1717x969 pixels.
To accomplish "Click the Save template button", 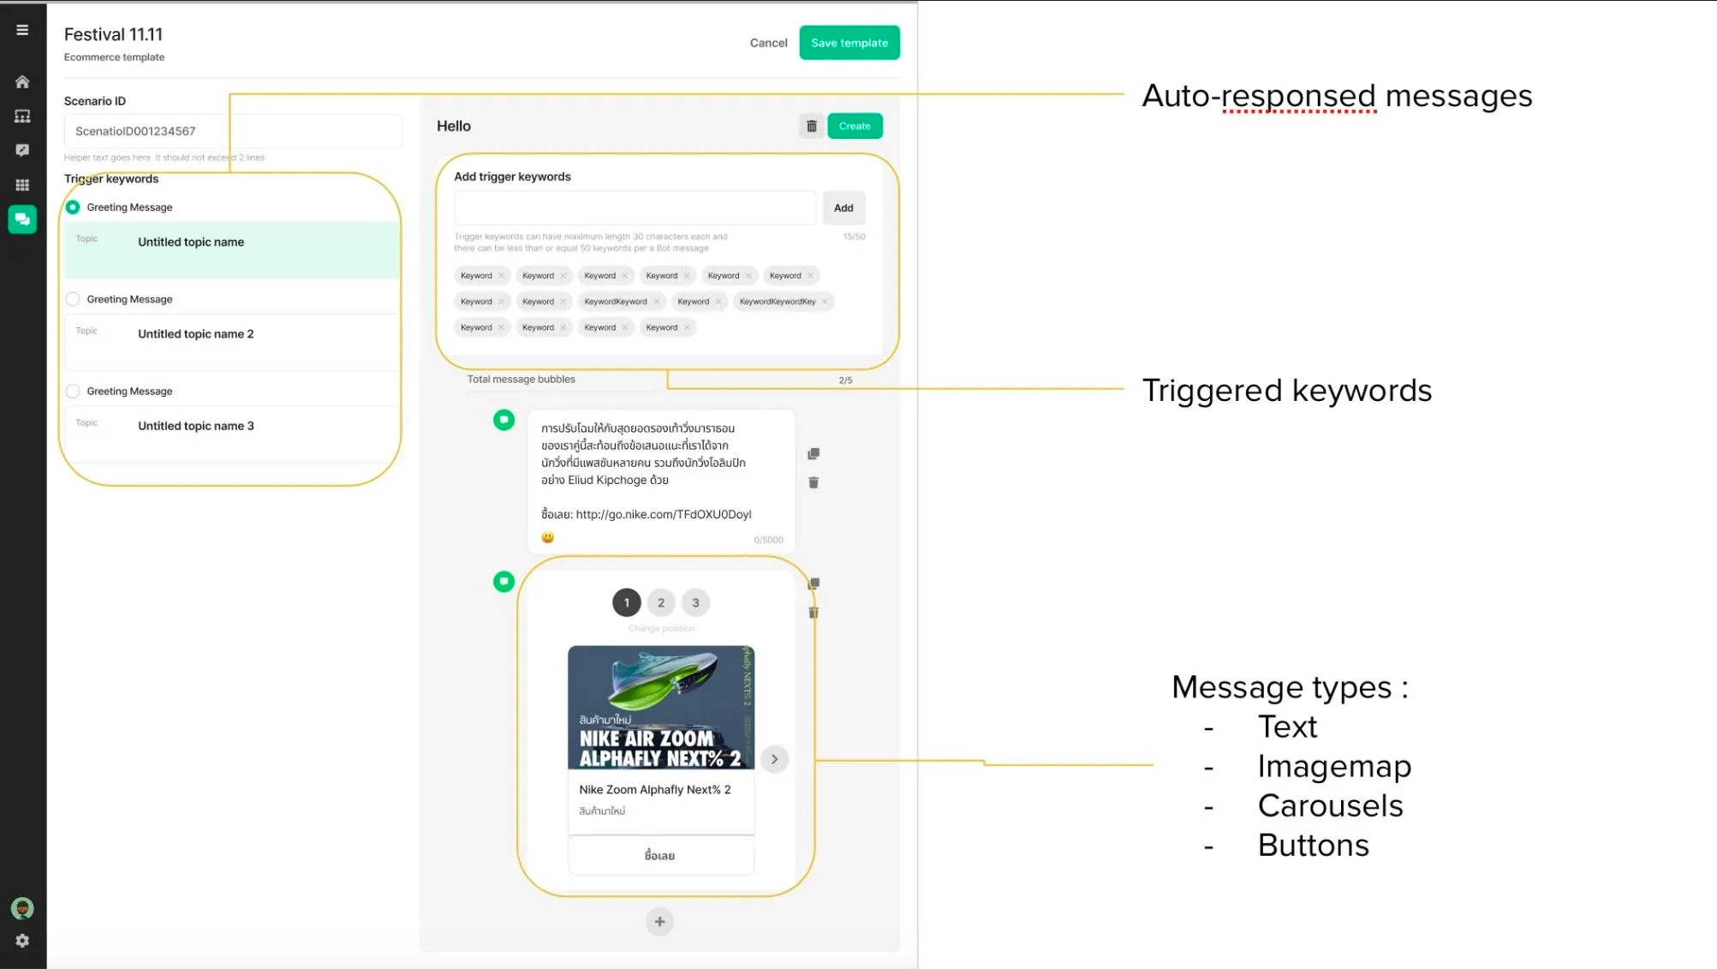I will pyautogui.click(x=850, y=43).
